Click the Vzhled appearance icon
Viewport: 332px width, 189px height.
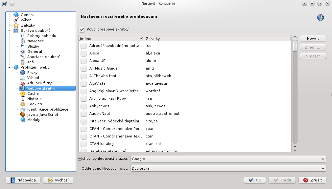pos(23,78)
